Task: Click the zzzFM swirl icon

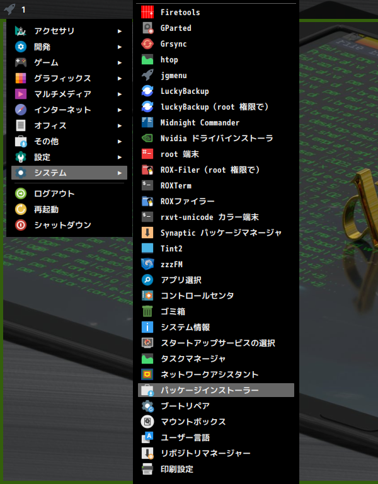Action: coord(147,264)
